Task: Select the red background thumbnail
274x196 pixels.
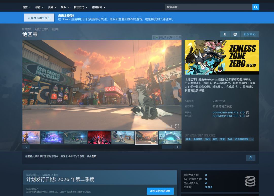Action: point(99,138)
